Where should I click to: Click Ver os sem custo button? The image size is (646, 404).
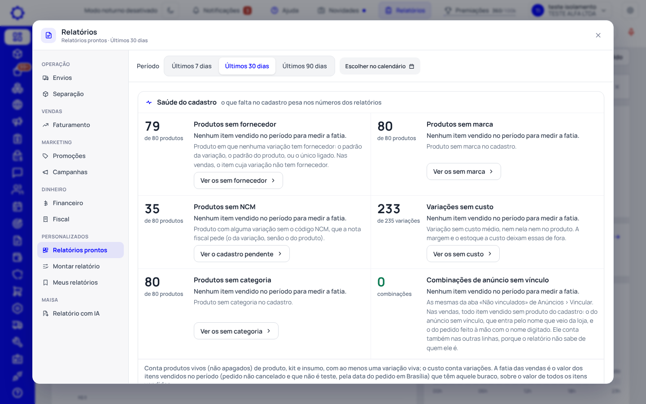coord(463,254)
